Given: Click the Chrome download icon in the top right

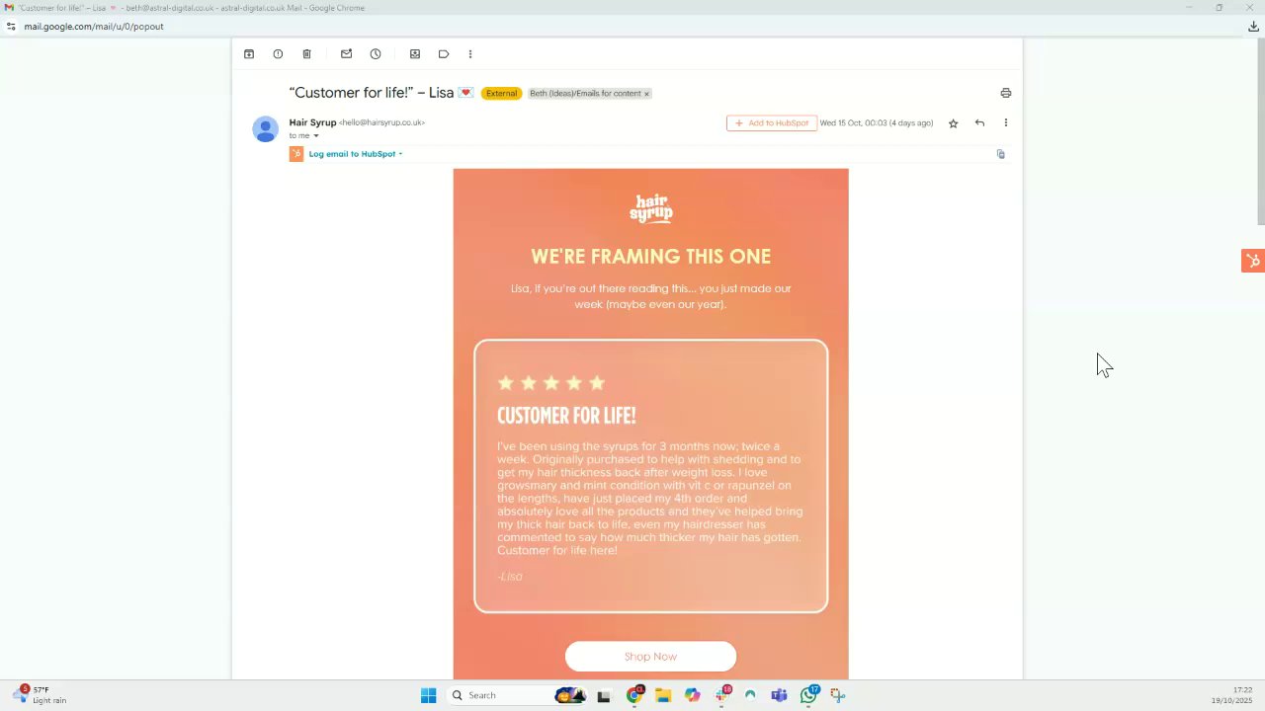Looking at the screenshot, I should (1253, 27).
